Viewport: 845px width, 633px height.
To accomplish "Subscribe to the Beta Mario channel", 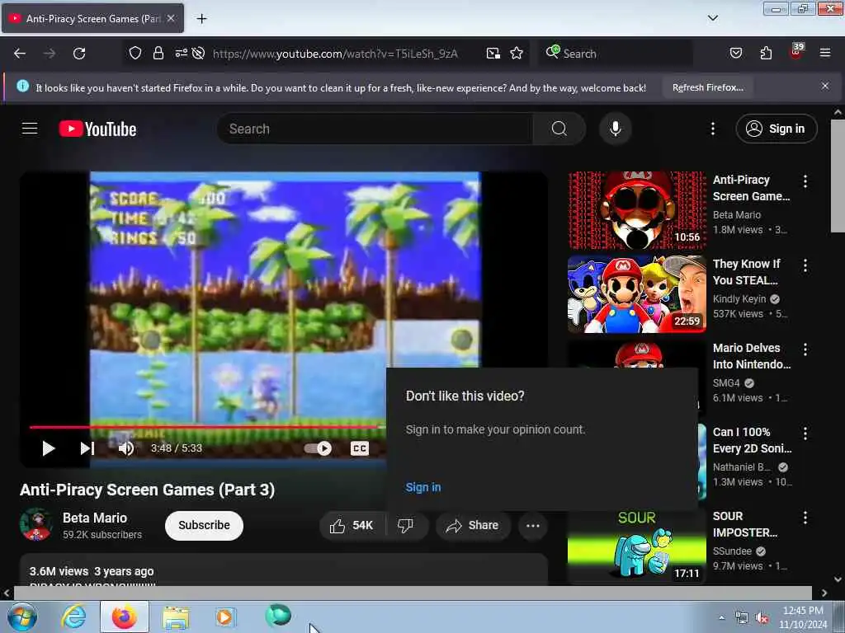I will (x=204, y=525).
